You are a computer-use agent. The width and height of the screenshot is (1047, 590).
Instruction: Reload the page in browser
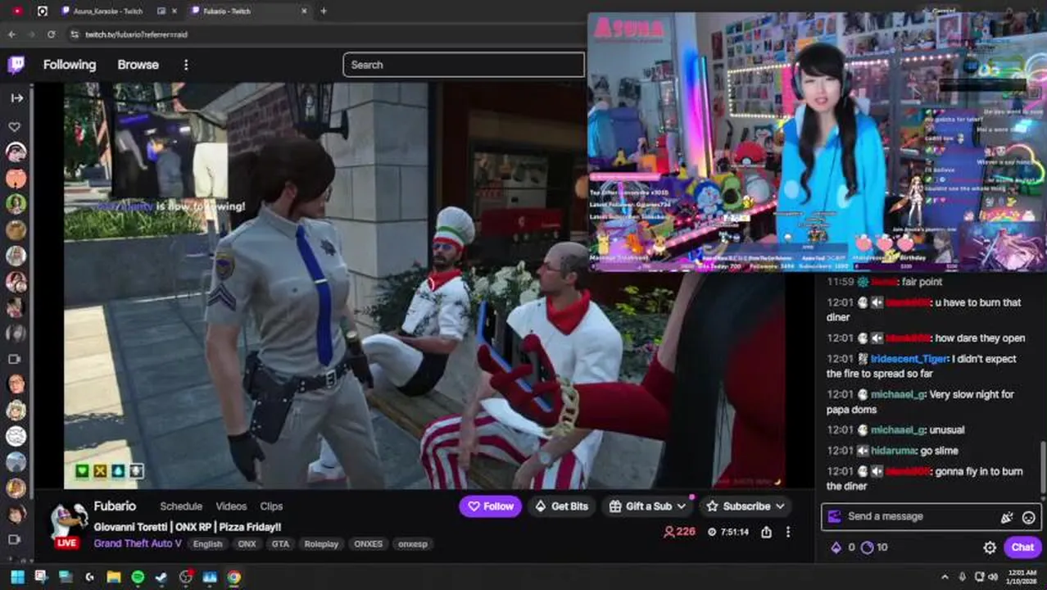[51, 34]
